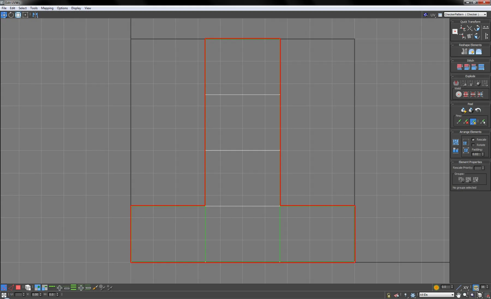Activate the Rotate tool
Viewport: 491px width, 299px height.
[11, 15]
